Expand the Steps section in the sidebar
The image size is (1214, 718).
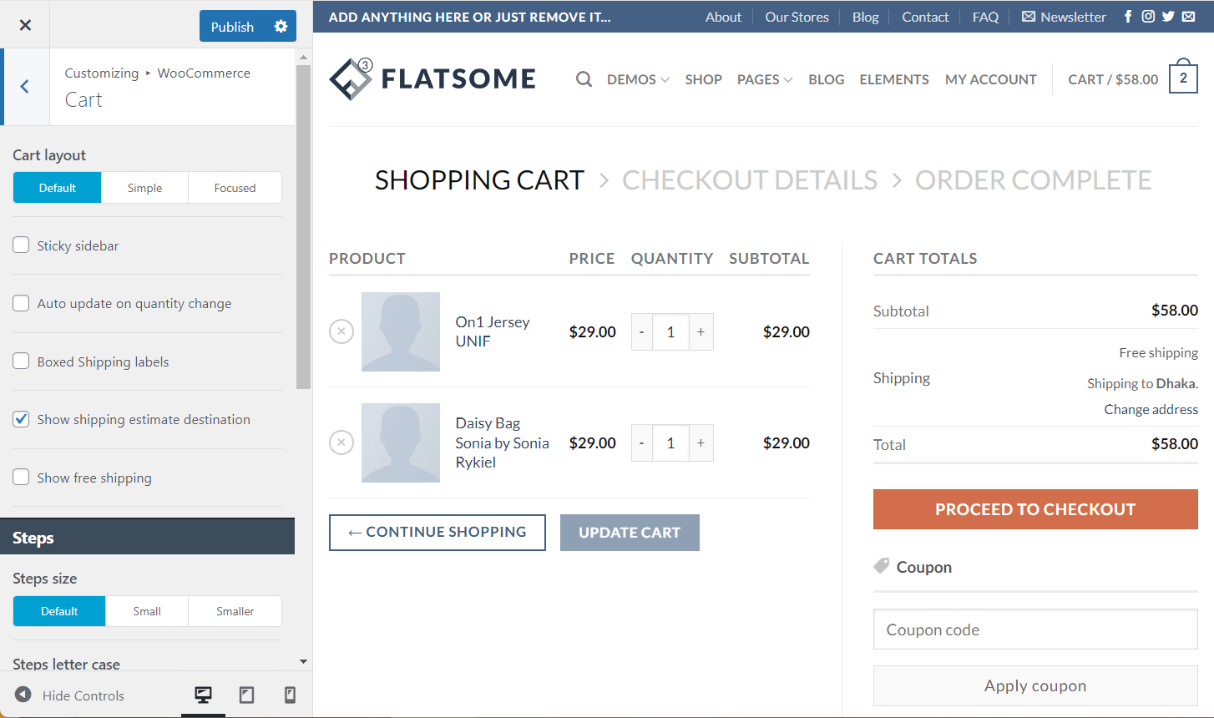(148, 536)
